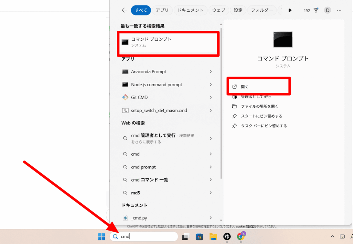Open the Windows Start button
This screenshot has height=244, width=353.
click(x=102, y=236)
